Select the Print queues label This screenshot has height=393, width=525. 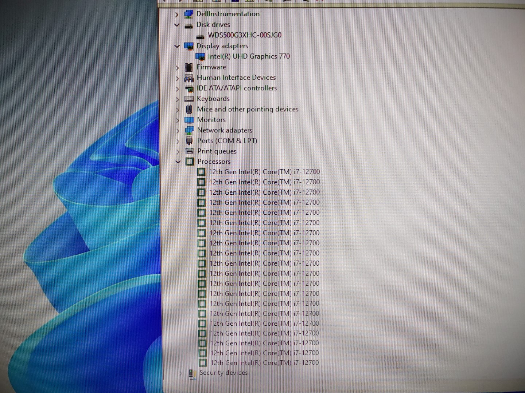[x=217, y=151]
